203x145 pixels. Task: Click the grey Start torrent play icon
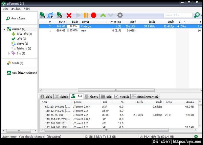[78, 15]
